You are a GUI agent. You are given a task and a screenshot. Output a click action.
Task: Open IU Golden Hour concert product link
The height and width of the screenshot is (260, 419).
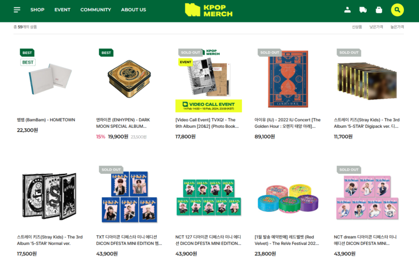coord(287,123)
